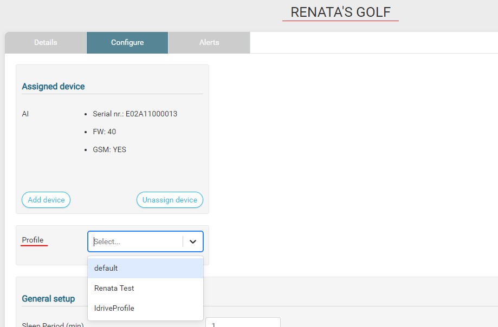Switch to the Details tab
The image size is (498, 327).
[46, 43]
